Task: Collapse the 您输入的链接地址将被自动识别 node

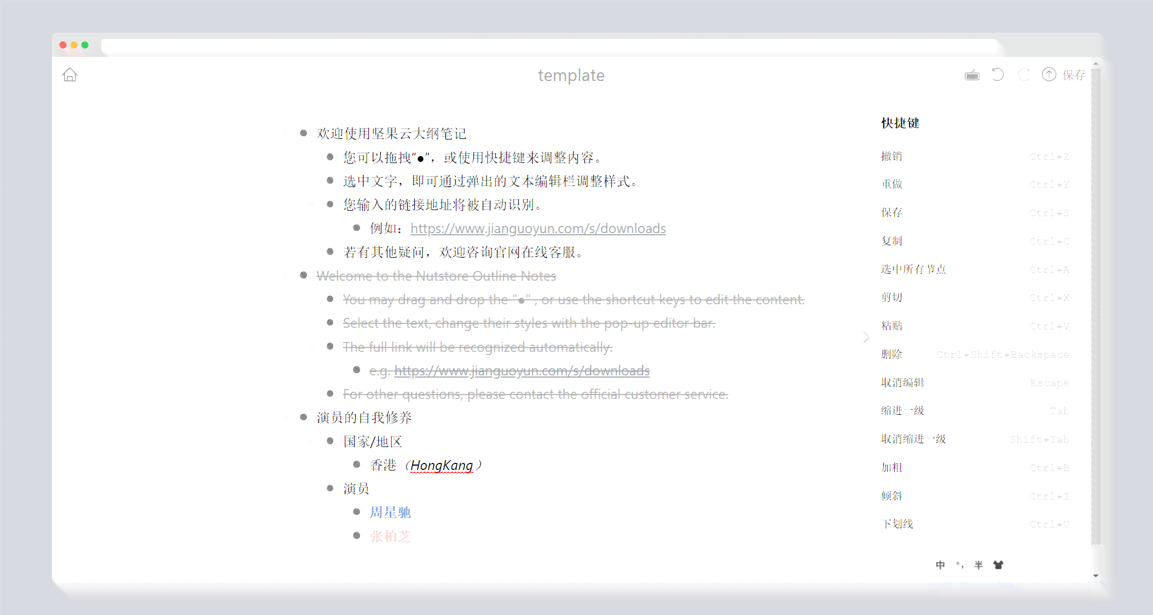Action: (311, 204)
